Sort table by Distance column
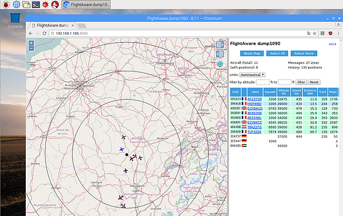 click(310, 92)
